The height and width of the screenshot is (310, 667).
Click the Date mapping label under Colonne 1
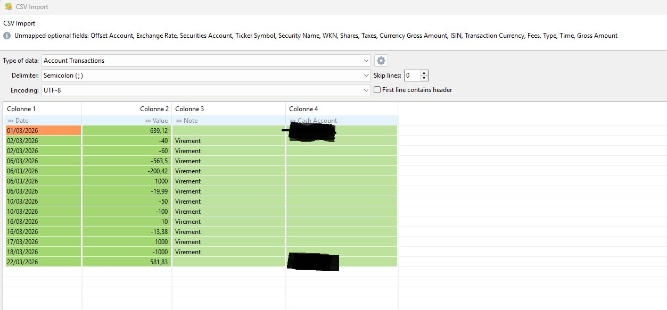(21, 121)
